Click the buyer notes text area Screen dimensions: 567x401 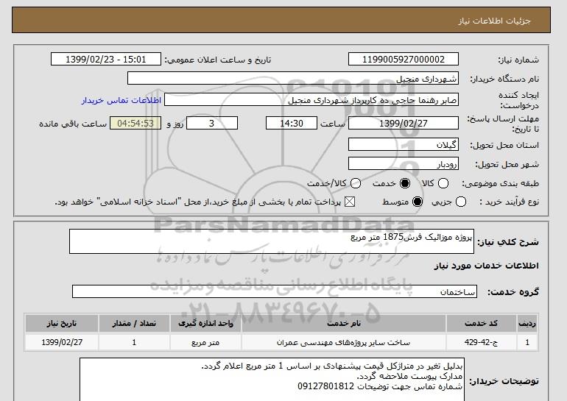(x=272, y=380)
